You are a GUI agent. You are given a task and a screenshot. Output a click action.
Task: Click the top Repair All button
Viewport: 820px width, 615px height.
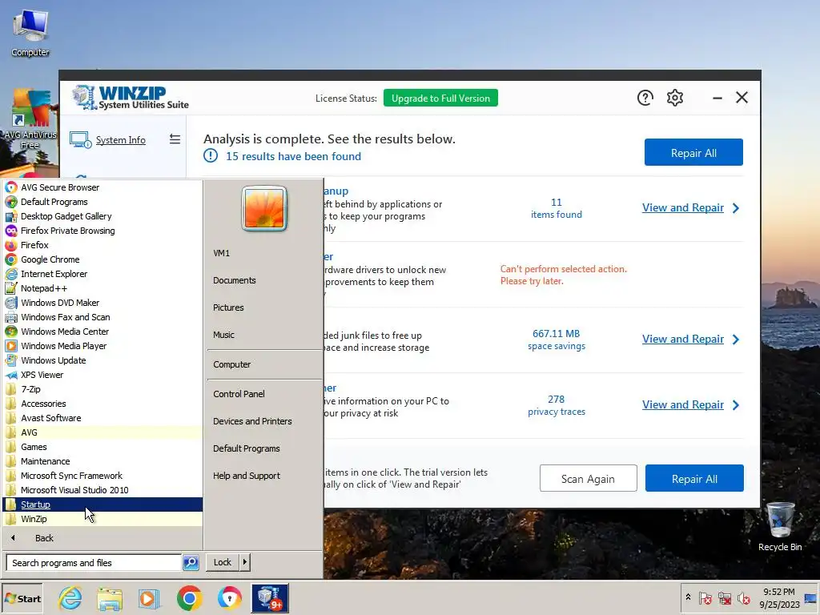click(693, 153)
